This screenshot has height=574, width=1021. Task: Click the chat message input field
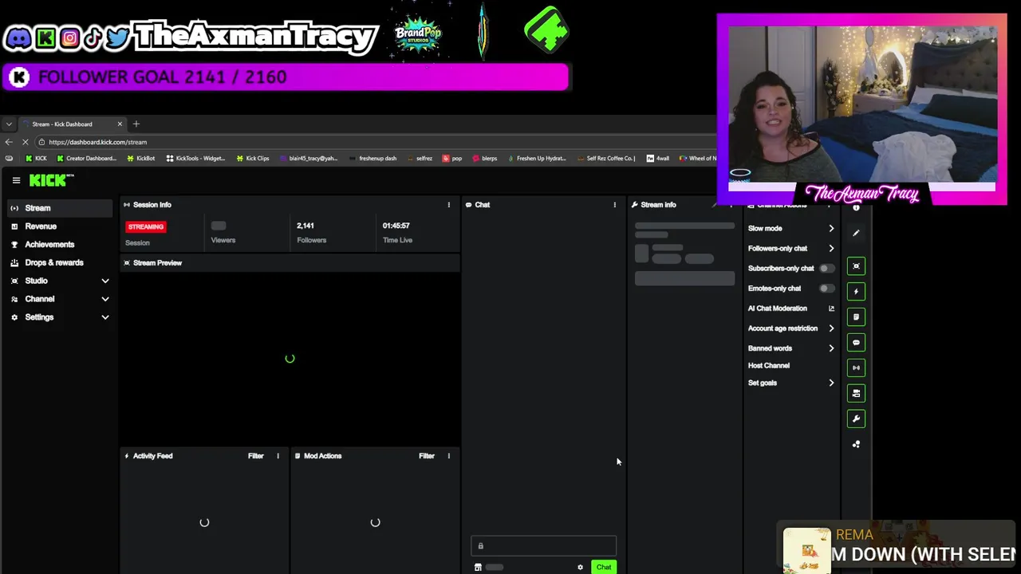click(x=543, y=546)
